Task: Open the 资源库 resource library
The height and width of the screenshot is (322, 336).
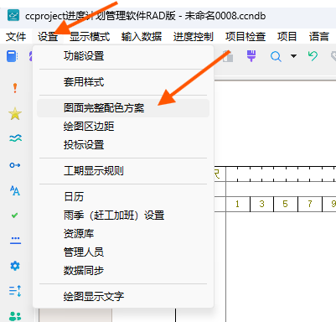Action: 123,234
